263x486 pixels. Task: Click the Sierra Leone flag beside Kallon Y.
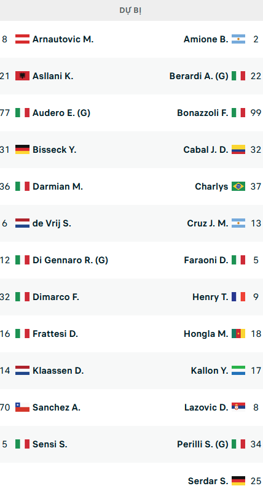click(x=238, y=371)
